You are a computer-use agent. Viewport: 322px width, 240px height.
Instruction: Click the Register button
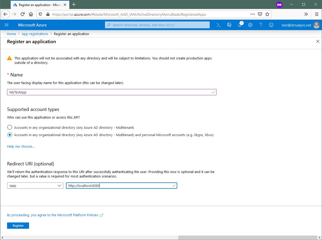tap(18, 226)
